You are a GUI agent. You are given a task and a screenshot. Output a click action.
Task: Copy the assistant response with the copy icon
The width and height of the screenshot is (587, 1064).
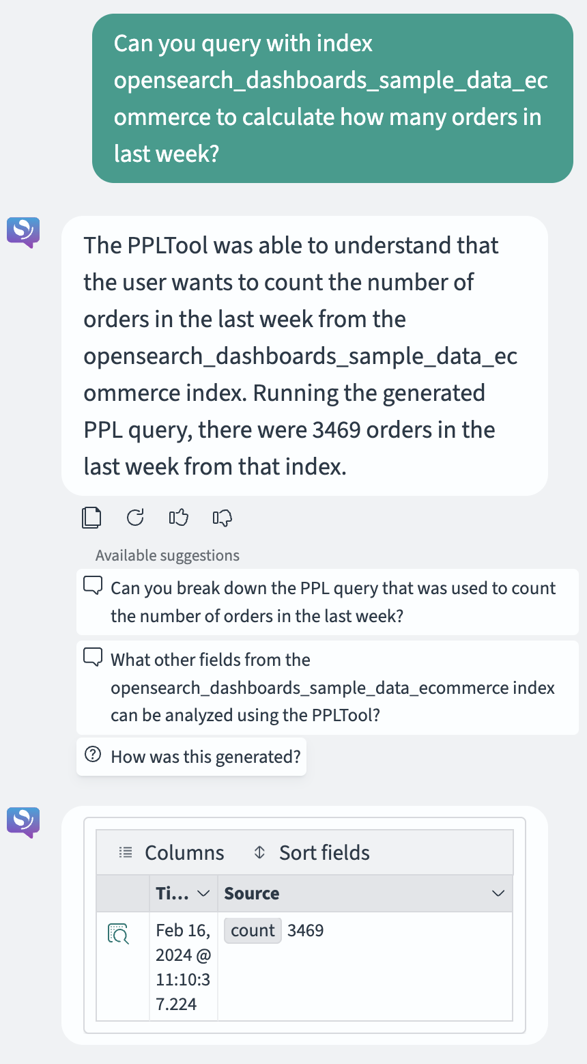click(91, 518)
